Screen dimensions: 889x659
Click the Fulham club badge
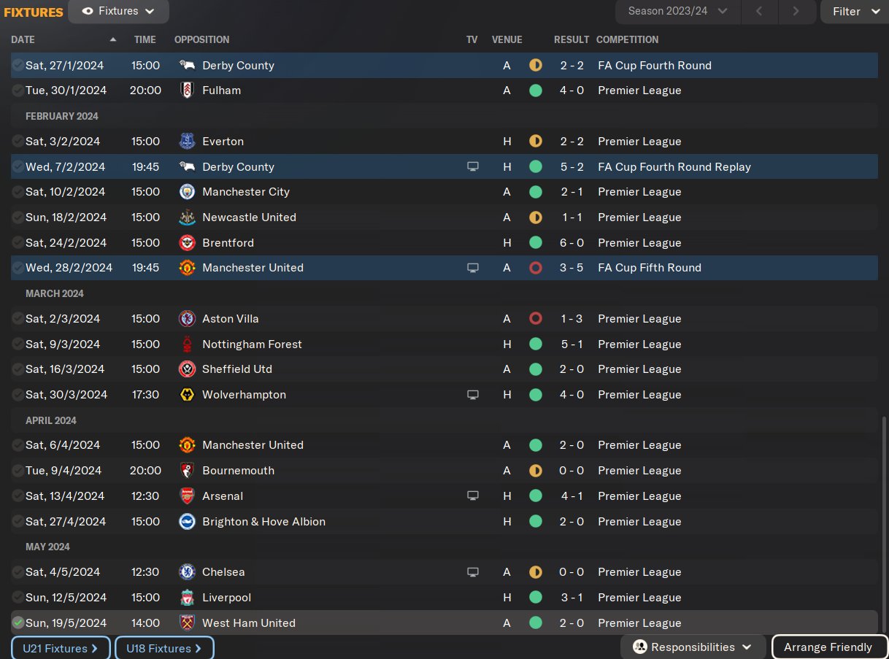pyautogui.click(x=187, y=90)
